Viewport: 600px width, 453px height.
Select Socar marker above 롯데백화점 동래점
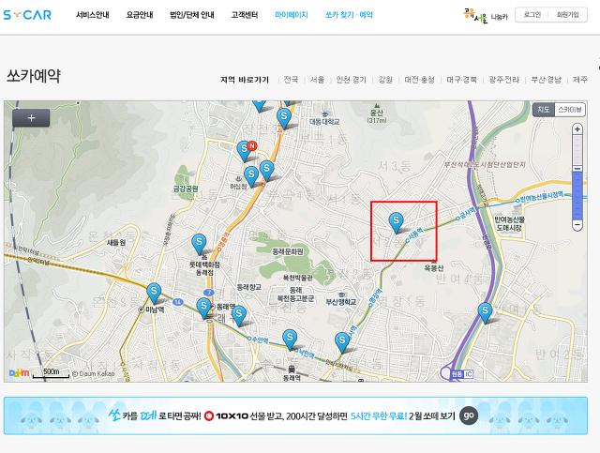(x=199, y=244)
